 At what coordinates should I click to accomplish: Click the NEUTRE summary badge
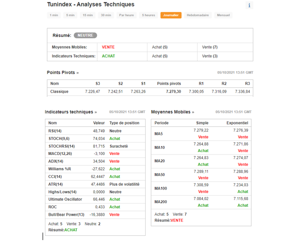click(85, 35)
